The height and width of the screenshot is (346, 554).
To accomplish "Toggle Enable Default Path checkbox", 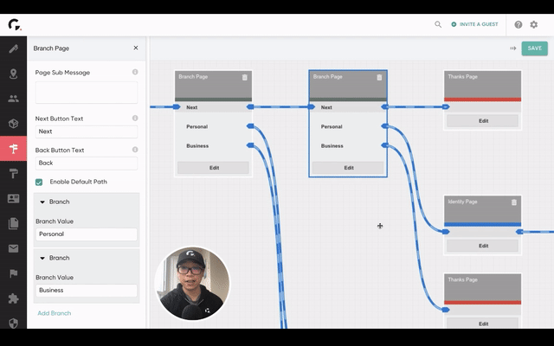I will [39, 183].
